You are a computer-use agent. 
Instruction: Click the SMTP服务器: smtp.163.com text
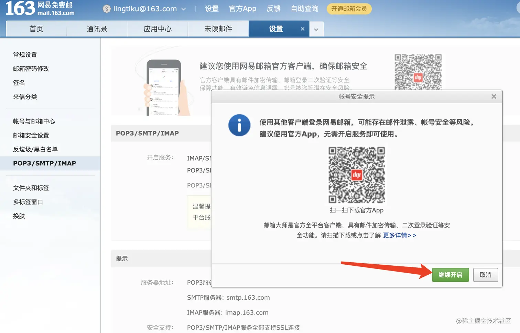(x=228, y=298)
